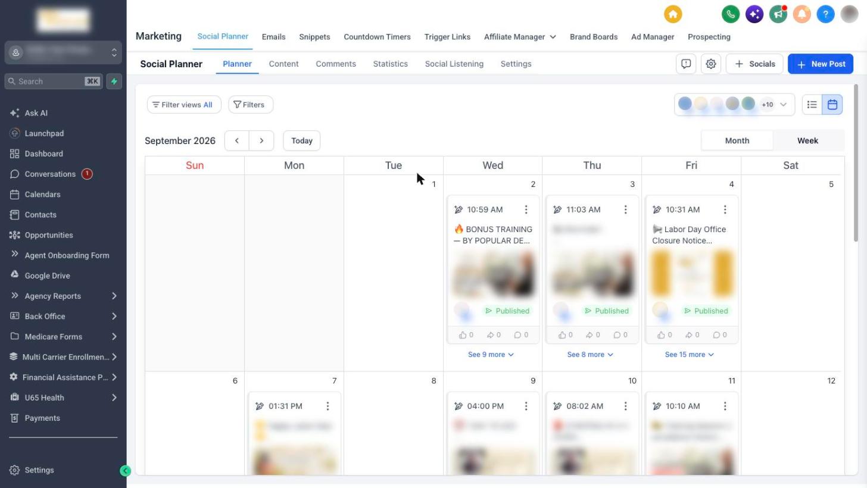This screenshot has height=488, width=867.
Task: Click the Socials button
Action: (x=754, y=64)
